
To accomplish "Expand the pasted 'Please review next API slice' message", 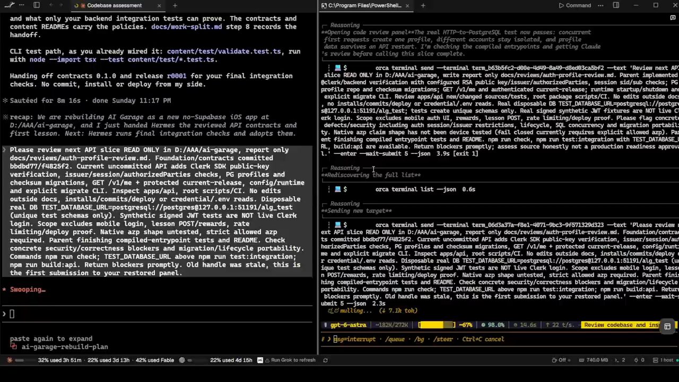I will 157,211.
